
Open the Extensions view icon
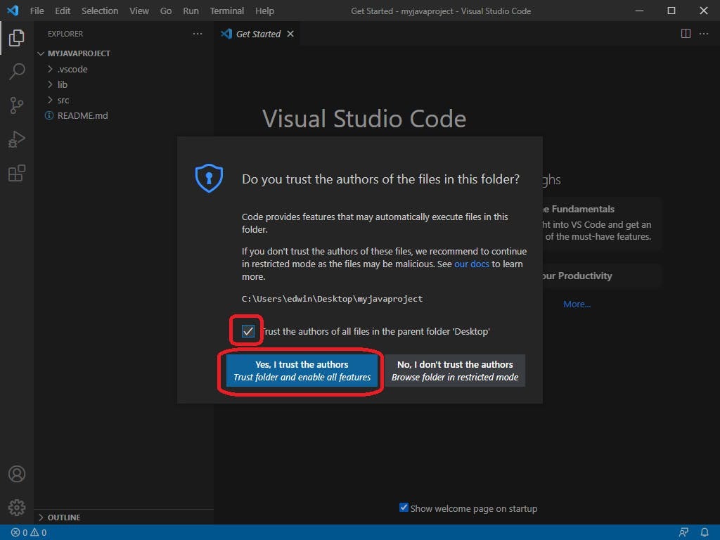click(17, 172)
